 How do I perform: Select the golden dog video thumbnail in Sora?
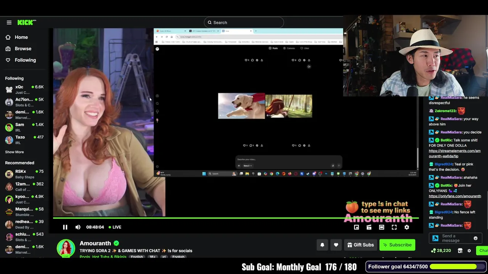pyautogui.click(x=241, y=106)
